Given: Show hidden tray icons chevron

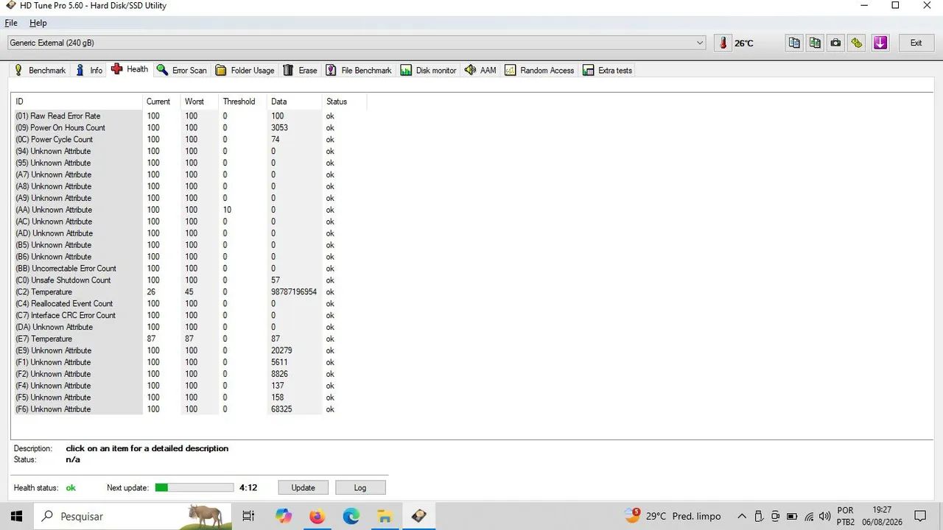Looking at the screenshot, I should (x=742, y=516).
